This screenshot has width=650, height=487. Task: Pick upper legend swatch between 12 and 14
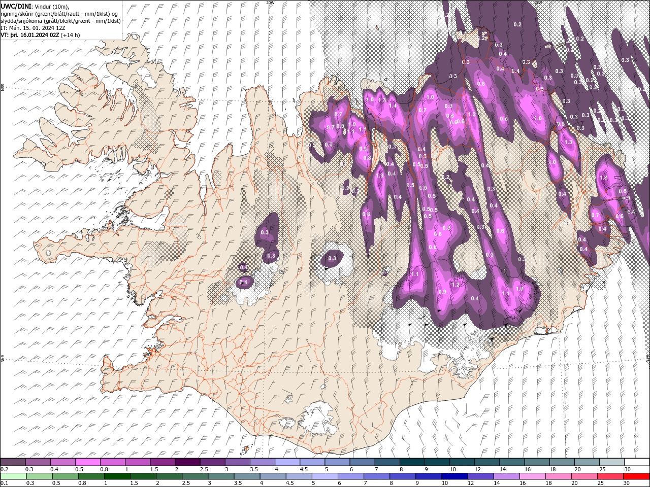point(487,462)
